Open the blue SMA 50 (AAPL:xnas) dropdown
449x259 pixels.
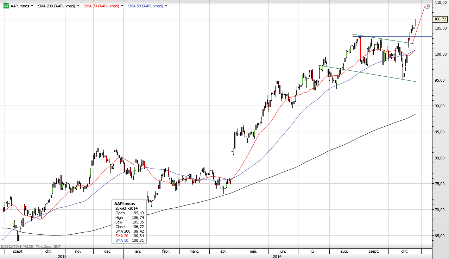(x=166, y=6)
